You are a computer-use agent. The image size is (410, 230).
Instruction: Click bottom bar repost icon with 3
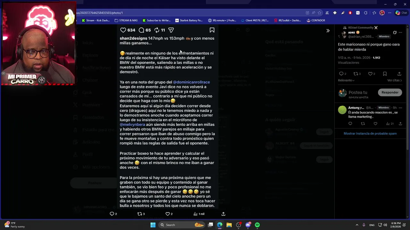[141, 214]
